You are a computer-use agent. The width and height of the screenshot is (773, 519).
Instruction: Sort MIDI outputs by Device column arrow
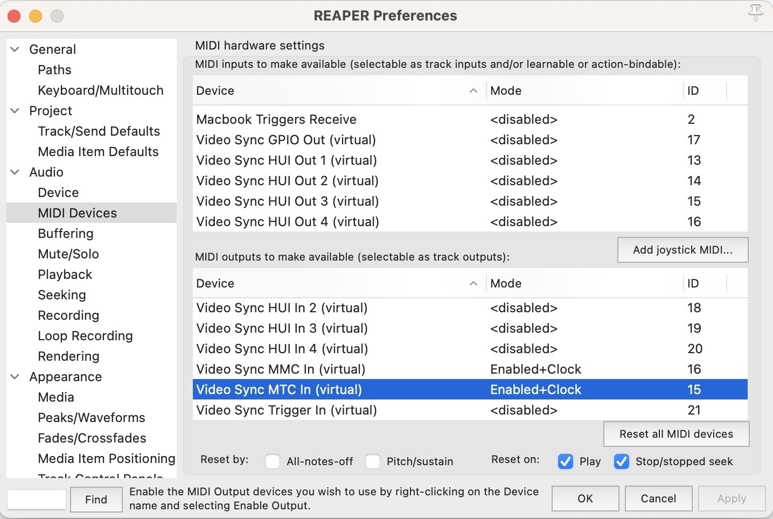coord(473,283)
